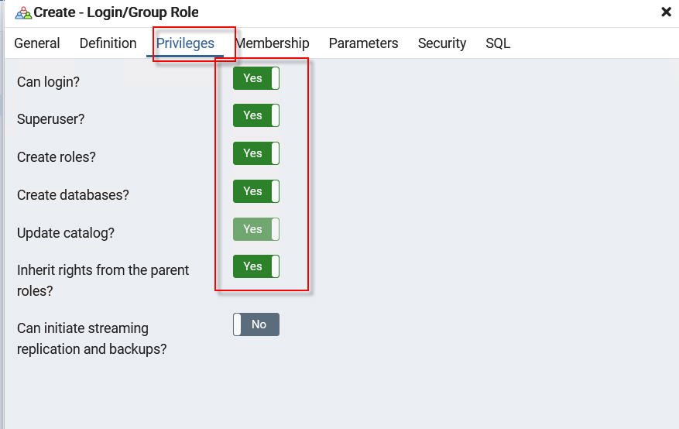The height and width of the screenshot is (429, 679).
Task: Click the "Create databases?" label text
Action: coord(73,195)
